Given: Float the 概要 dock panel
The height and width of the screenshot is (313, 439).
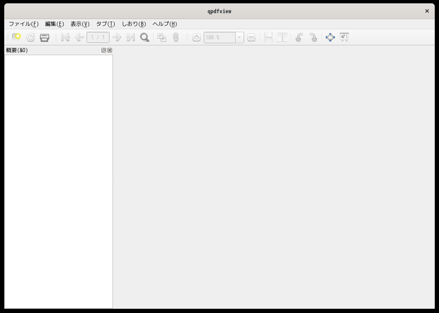Looking at the screenshot, I should coord(104,50).
